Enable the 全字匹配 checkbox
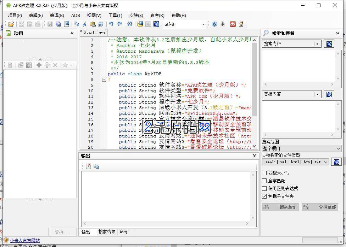This screenshot has height=247, width=346. 264,181
